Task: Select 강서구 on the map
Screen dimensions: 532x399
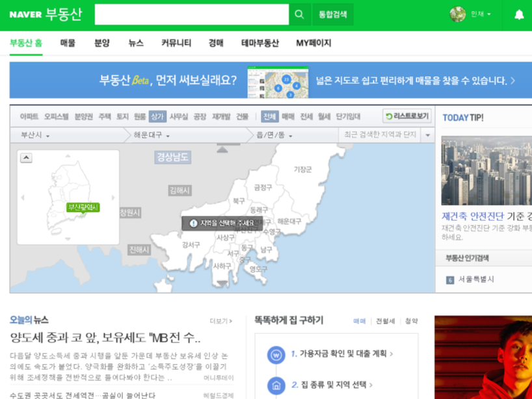Action: click(x=191, y=245)
